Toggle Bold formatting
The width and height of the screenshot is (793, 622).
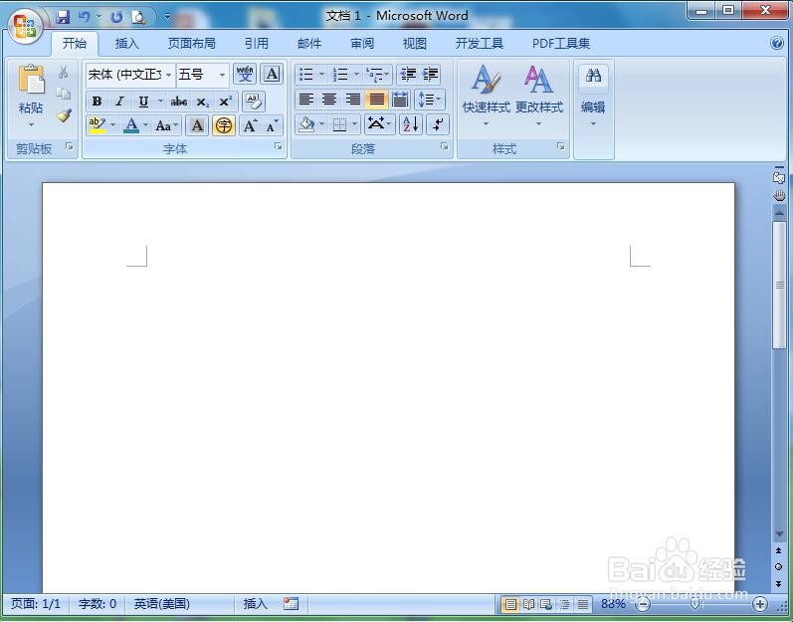point(97,102)
